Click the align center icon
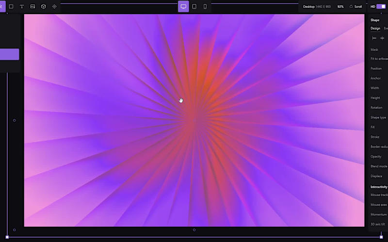Viewport: 388px width, 242px height. coord(382,38)
